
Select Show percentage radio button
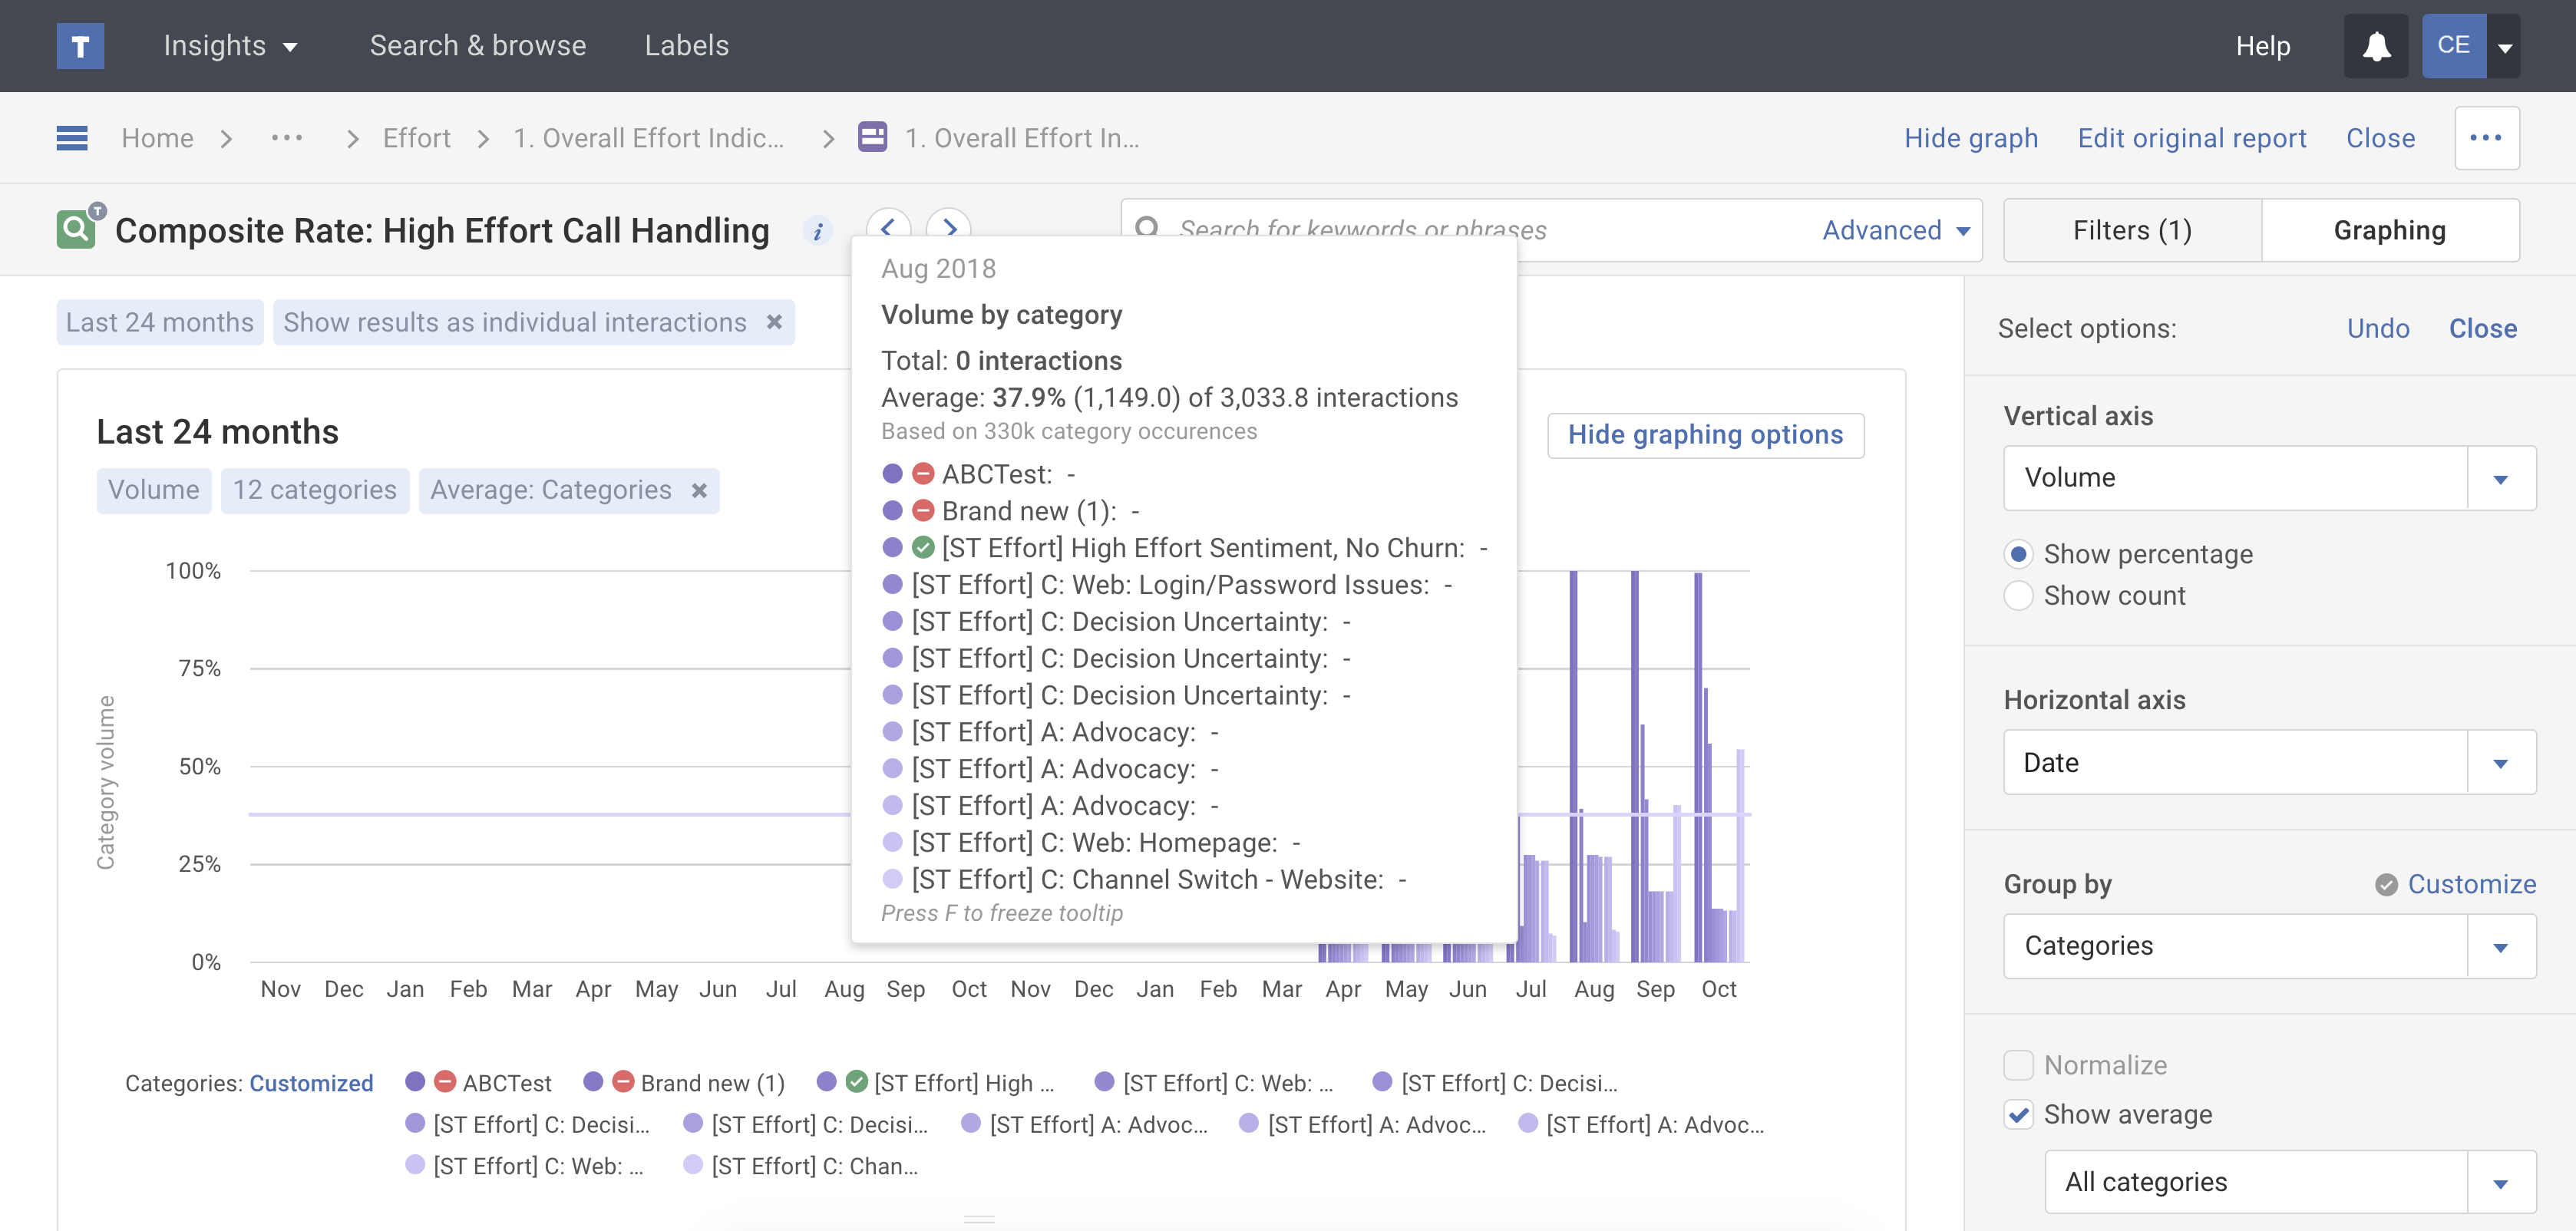tap(2018, 554)
